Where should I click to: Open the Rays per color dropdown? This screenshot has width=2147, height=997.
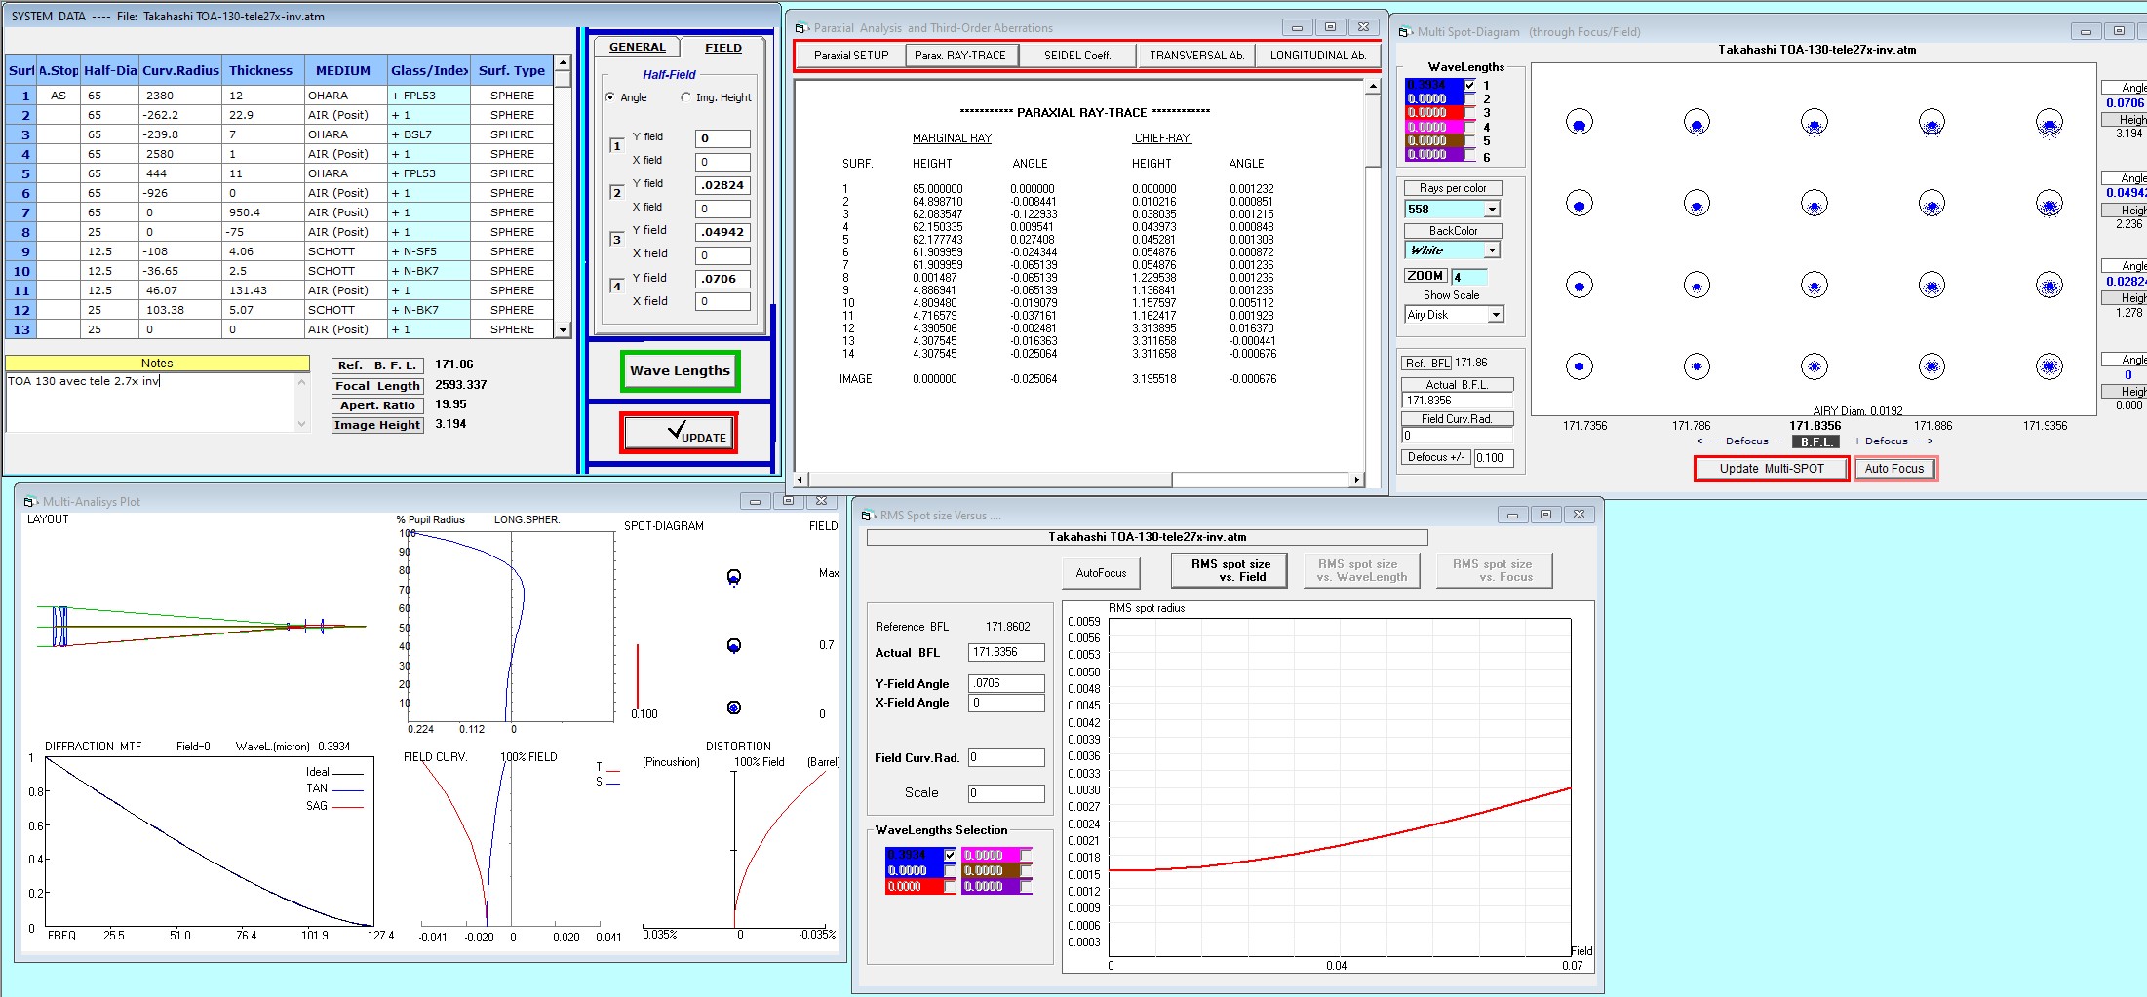pos(1492,210)
